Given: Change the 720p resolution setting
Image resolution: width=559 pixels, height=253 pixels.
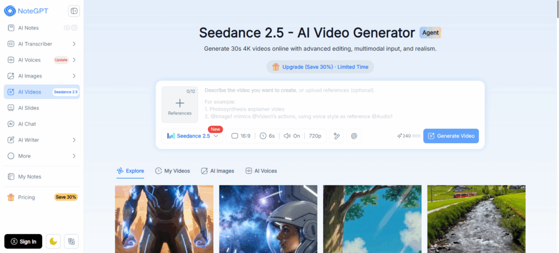Looking at the screenshot, I should (x=315, y=136).
